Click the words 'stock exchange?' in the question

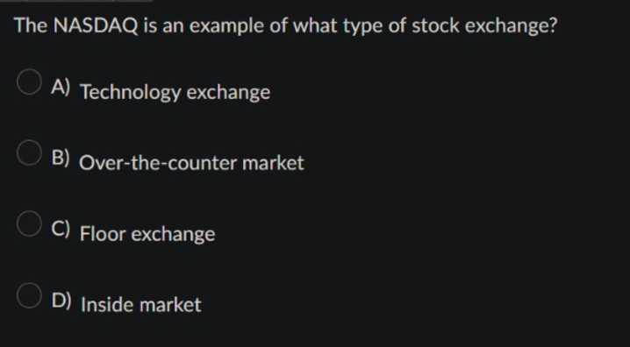[x=484, y=25]
